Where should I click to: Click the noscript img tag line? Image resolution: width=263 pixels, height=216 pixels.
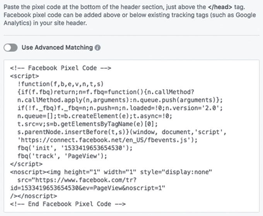(x=111, y=172)
